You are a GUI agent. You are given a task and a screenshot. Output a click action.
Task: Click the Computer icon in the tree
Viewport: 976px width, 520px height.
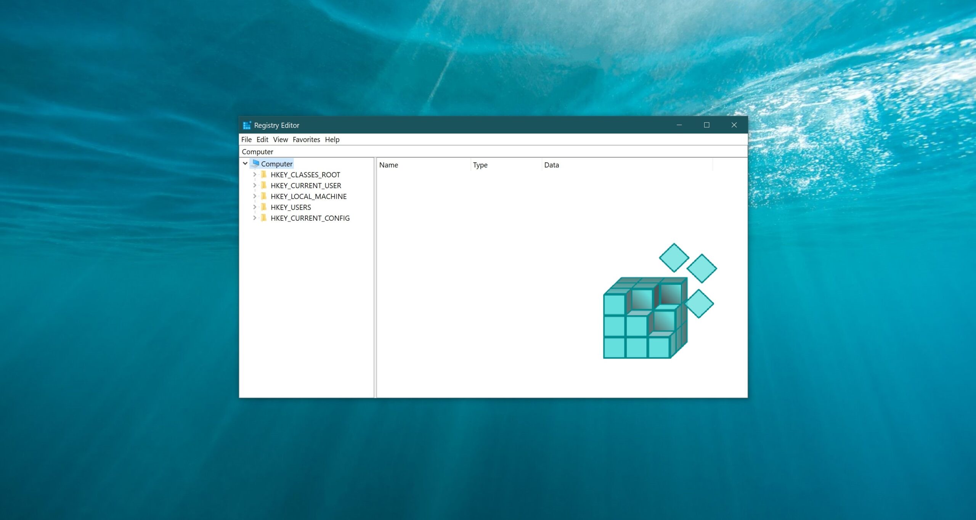point(256,164)
